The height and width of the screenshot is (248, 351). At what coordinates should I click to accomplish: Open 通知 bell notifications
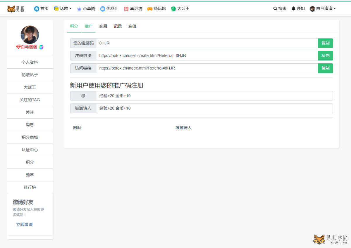293,9
